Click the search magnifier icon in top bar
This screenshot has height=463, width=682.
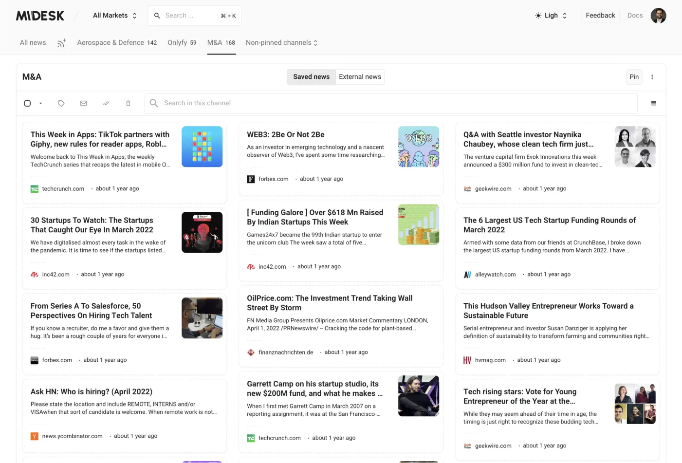[x=157, y=16]
